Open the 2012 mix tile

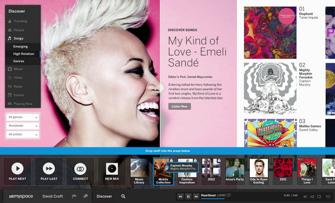coord(211,171)
